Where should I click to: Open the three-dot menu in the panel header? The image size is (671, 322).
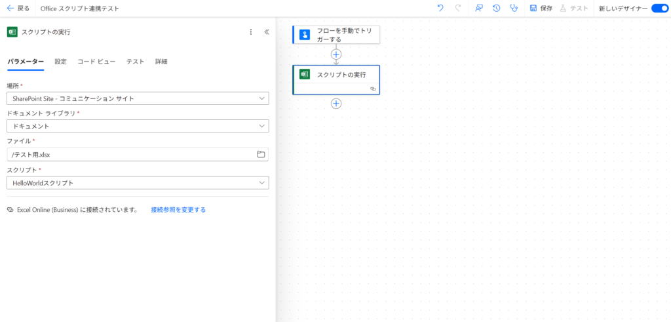click(x=251, y=31)
